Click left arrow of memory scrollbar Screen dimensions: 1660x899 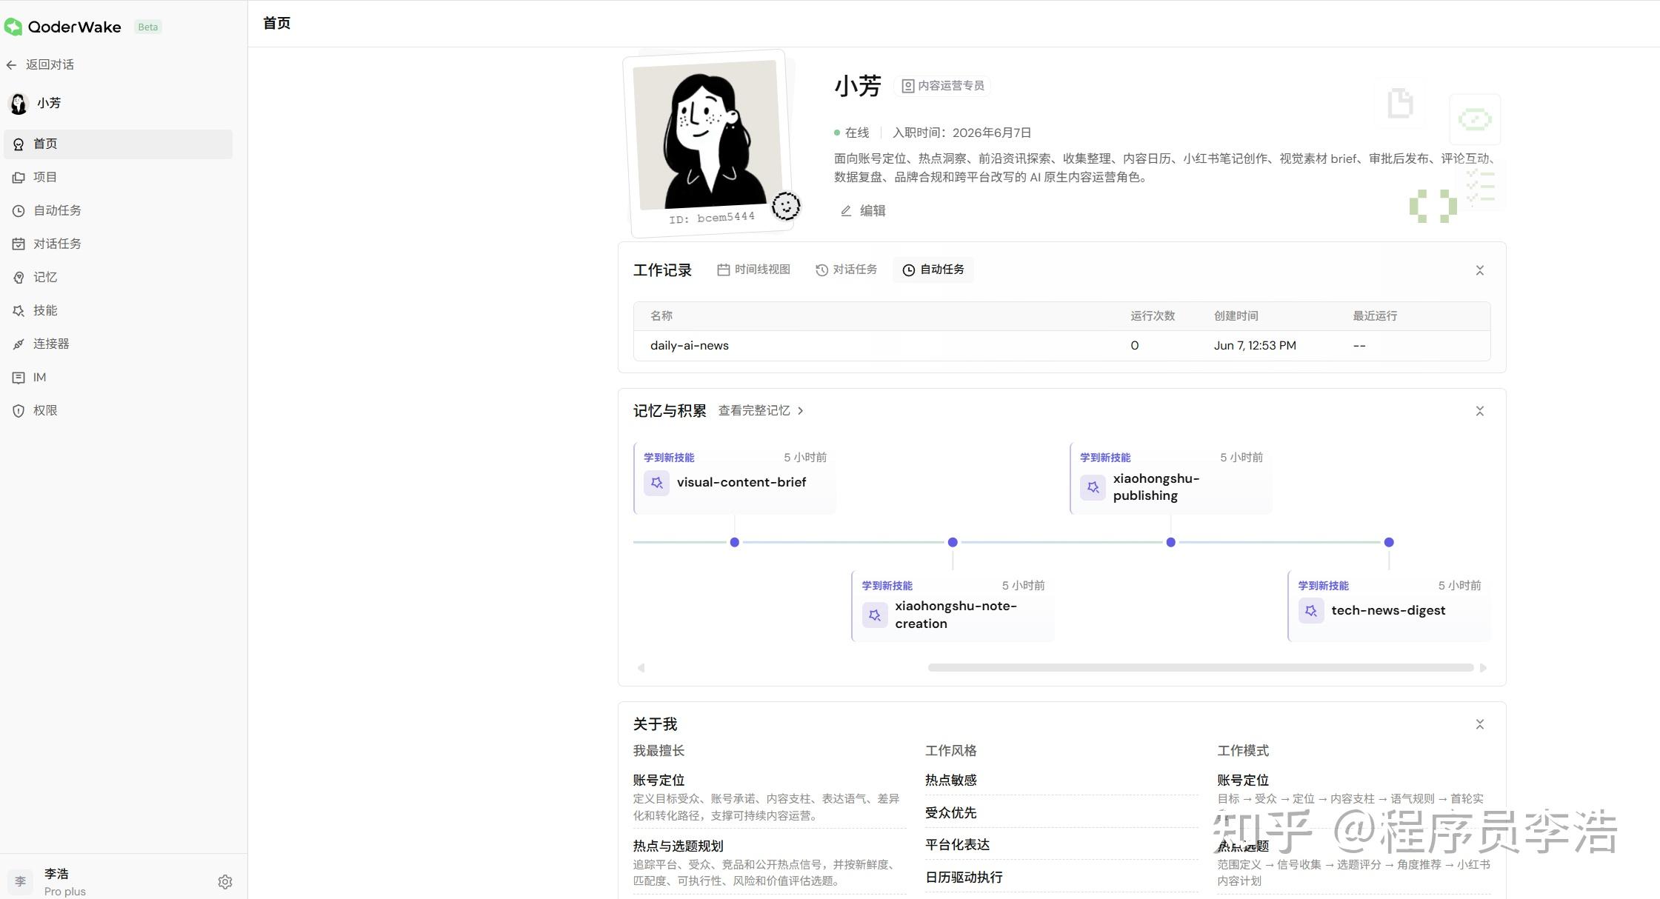pos(641,668)
